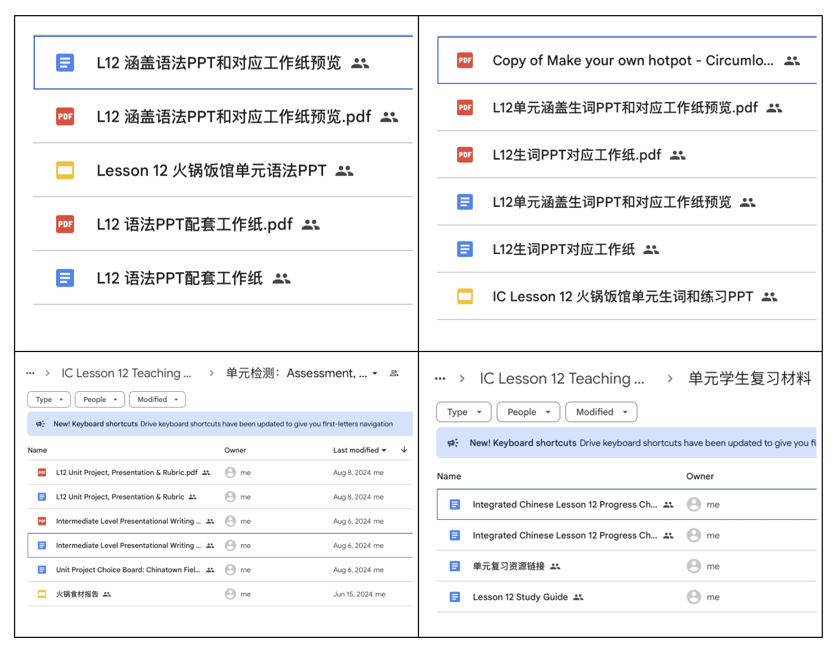The height and width of the screenshot is (657, 838).
Task: Click shared-people icon after Lesson 12 Study Guide
Action: pos(578,598)
